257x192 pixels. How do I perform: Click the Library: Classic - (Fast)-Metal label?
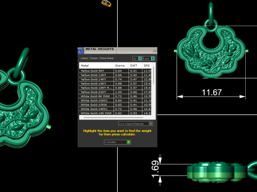(97, 58)
